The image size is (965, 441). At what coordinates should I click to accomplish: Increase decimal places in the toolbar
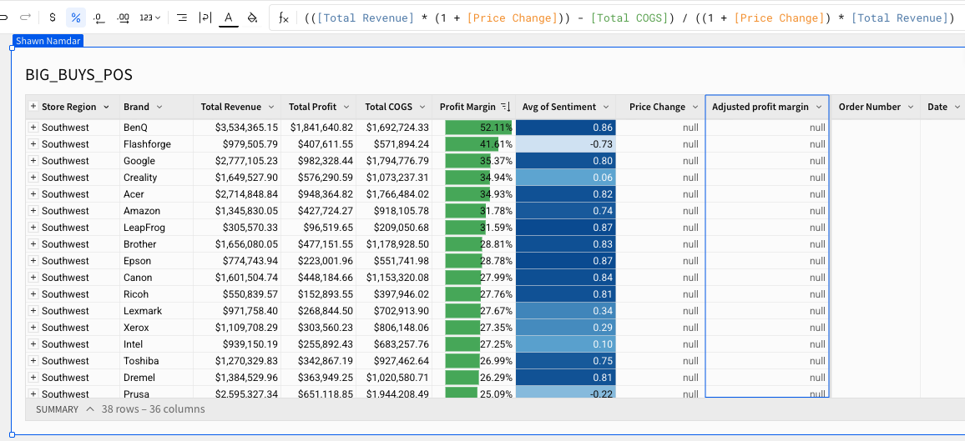click(x=123, y=18)
